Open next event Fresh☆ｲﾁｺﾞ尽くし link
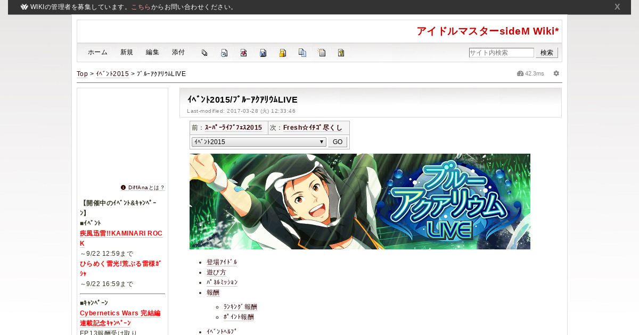This screenshot has height=335, width=639. [x=313, y=128]
